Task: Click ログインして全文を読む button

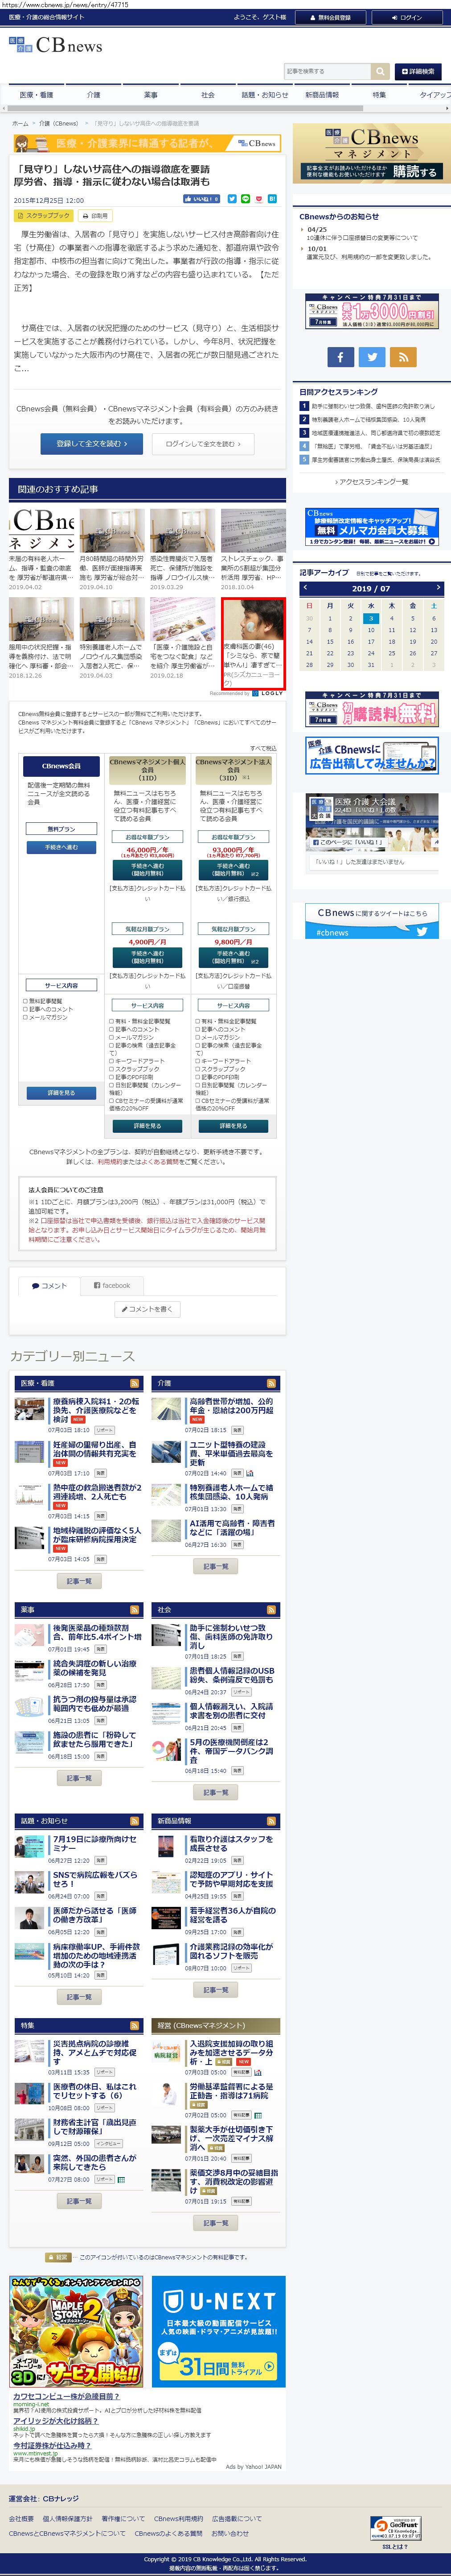Action: pos(204,443)
